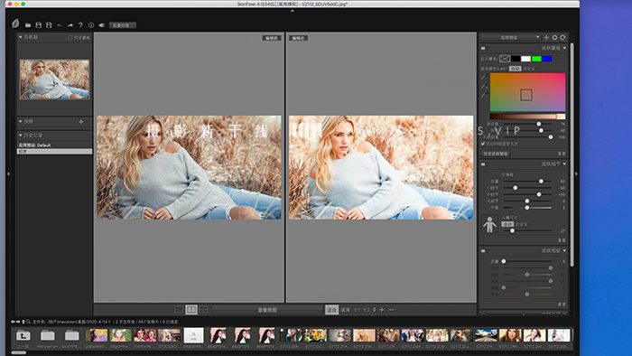Select the white mask color swatch
632x356 pixels.
(x=525, y=59)
